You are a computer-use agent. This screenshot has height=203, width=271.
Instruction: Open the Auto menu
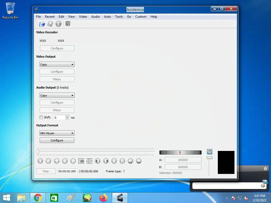click(107, 17)
